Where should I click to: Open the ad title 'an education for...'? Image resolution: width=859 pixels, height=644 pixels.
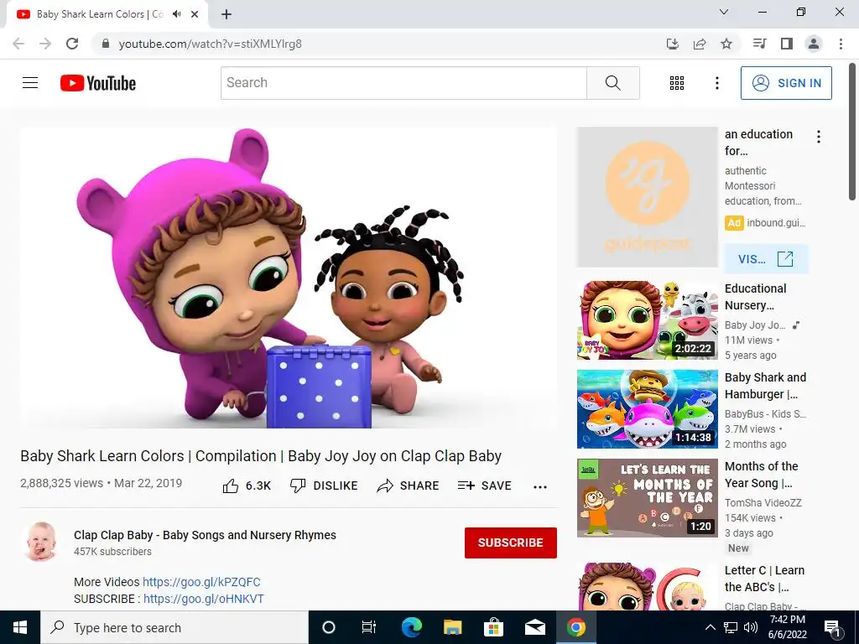(758, 143)
